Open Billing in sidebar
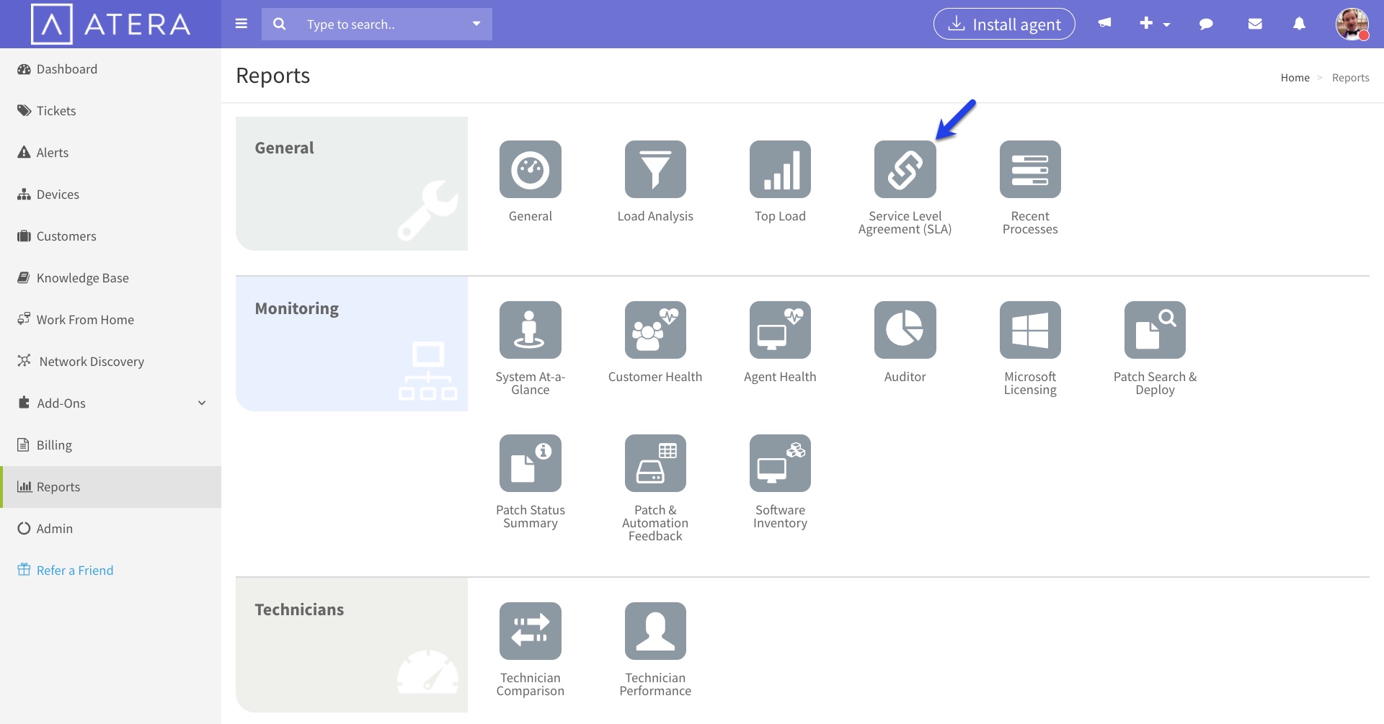This screenshot has height=724, width=1384. point(110,445)
